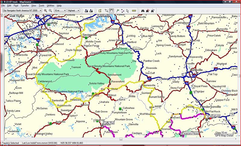Click the Knoxville city label

tap(51, 23)
